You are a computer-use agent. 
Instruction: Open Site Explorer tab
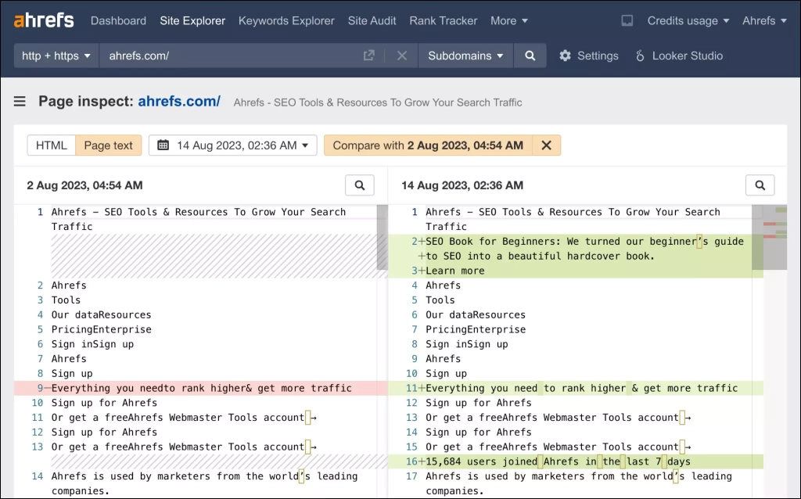[192, 21]
